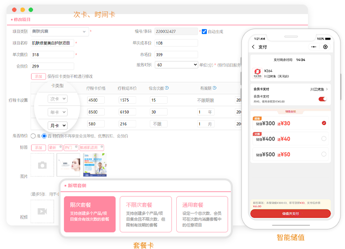Open the three-dots menu in phone header
This screenshot has height=249, width=345.
(x=312, y=47)
